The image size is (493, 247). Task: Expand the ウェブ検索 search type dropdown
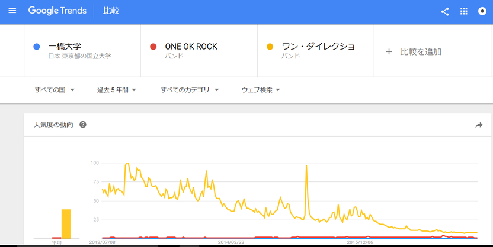[x=261, y=90]
